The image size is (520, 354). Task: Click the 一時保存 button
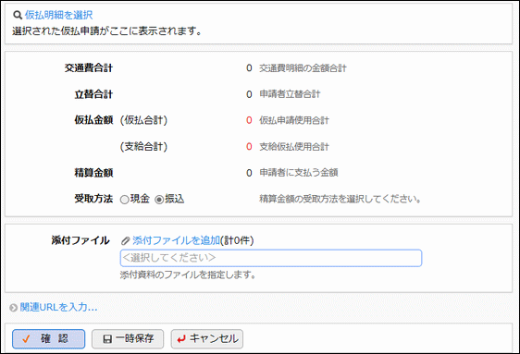click(128, 339)
